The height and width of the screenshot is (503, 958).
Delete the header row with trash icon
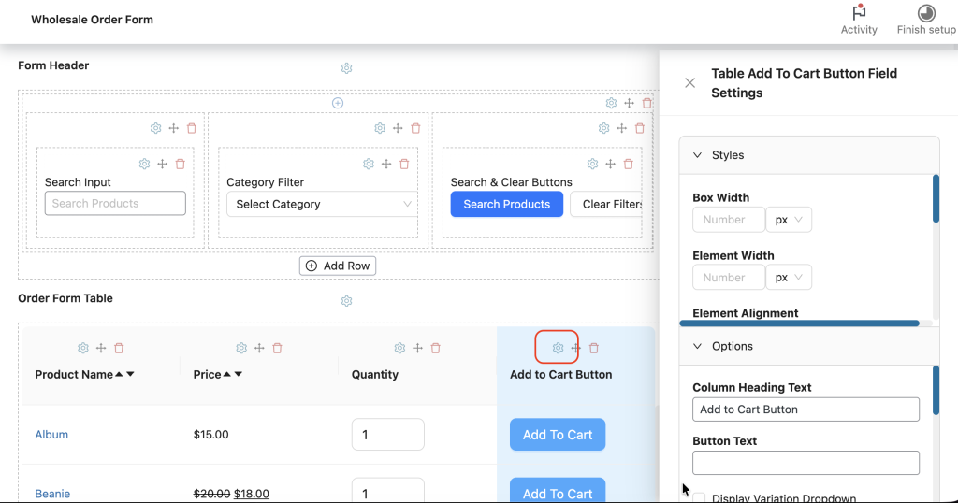point(647,103)
